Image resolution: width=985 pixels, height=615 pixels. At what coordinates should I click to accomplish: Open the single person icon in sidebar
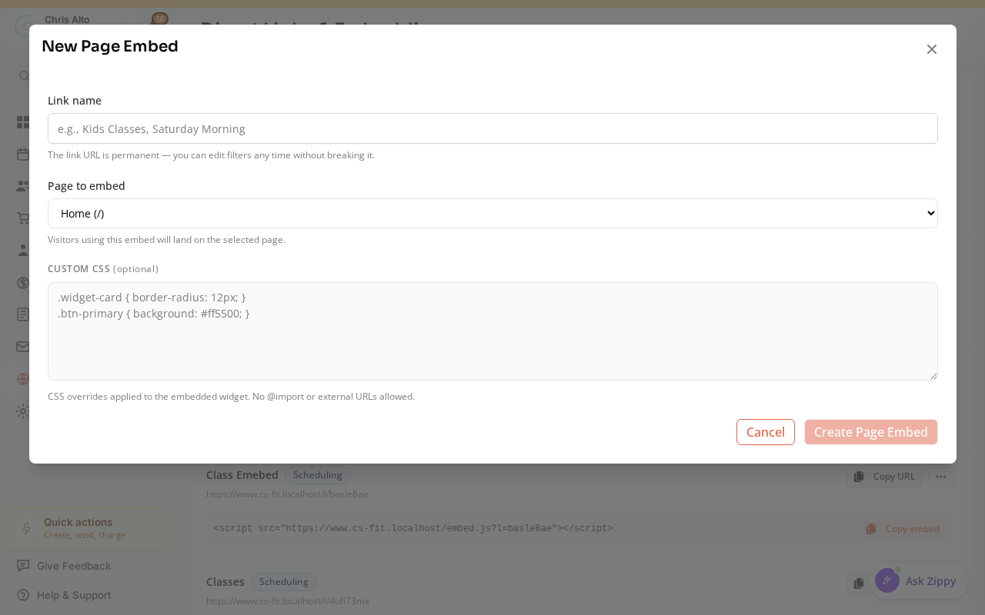pyautogui.click(x=23, y=250)
